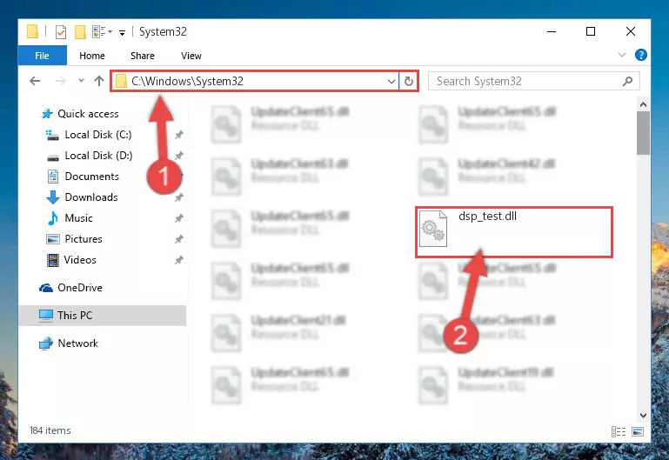This screenshot has width=669, height=460.
Task: Click the 184 items status text
Action: click(x=50, y=430)
